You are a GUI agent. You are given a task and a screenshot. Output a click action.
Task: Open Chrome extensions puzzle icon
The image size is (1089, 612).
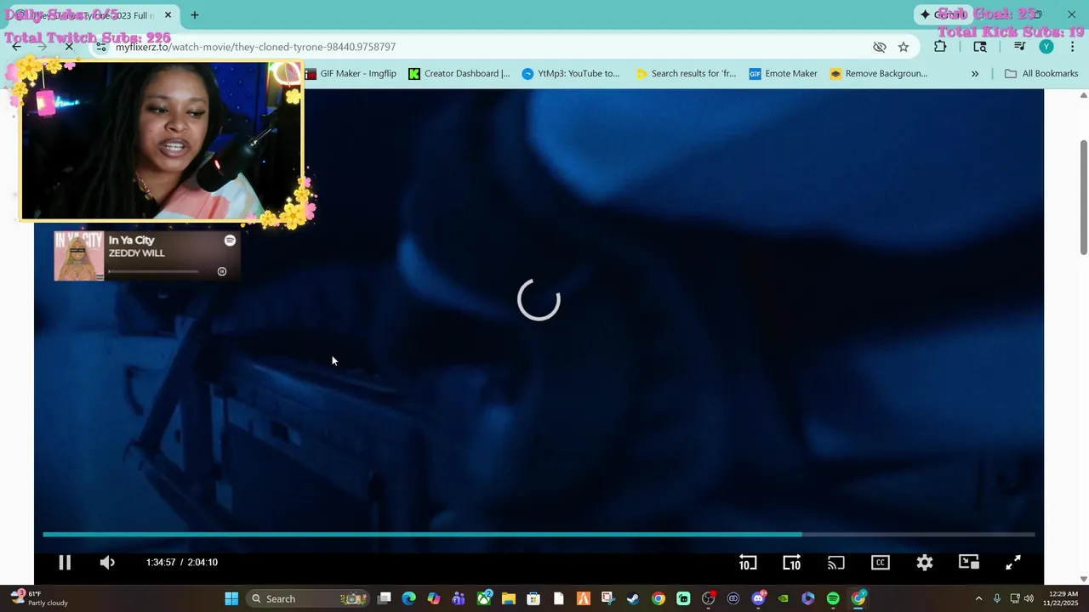(940, 47)
